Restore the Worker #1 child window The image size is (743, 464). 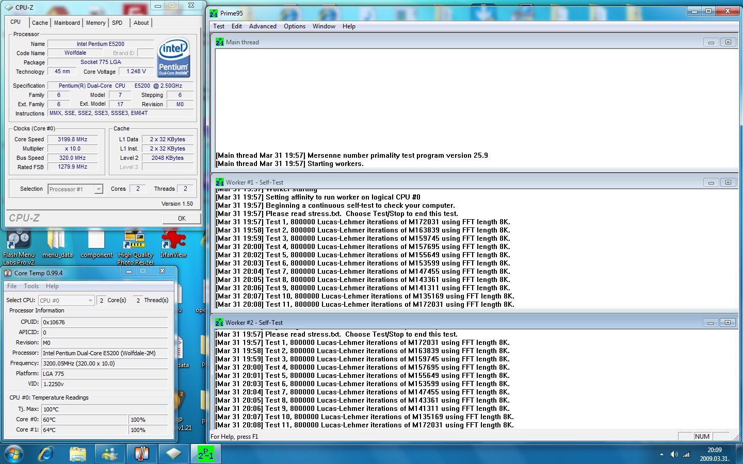click(x=728, y=183)
